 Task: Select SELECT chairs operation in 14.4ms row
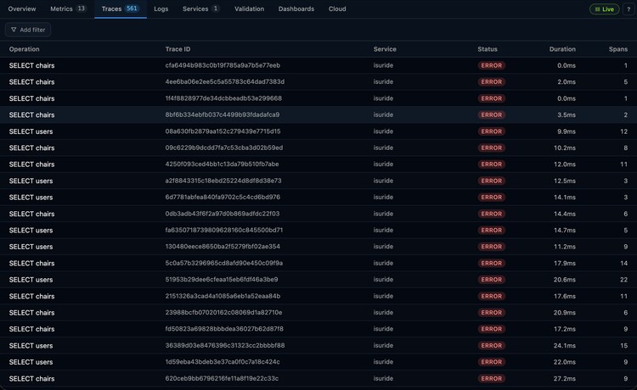click(x=31, y=214)
